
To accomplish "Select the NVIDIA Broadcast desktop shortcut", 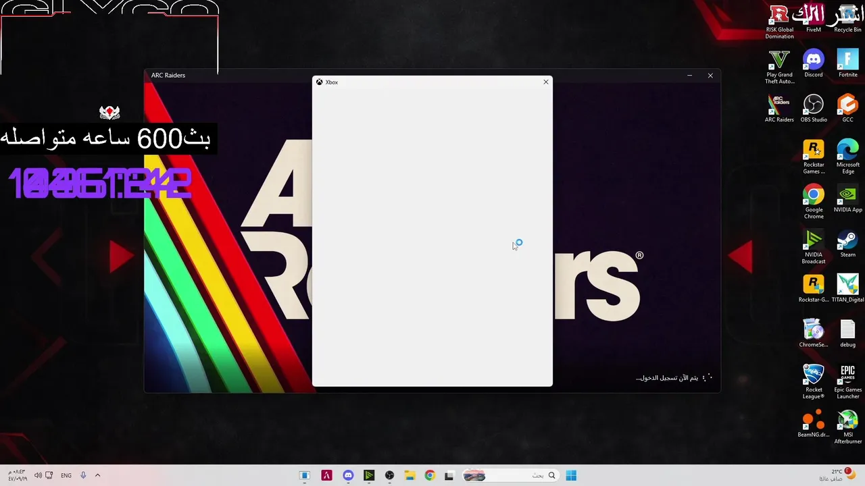I will coord(814,247).
